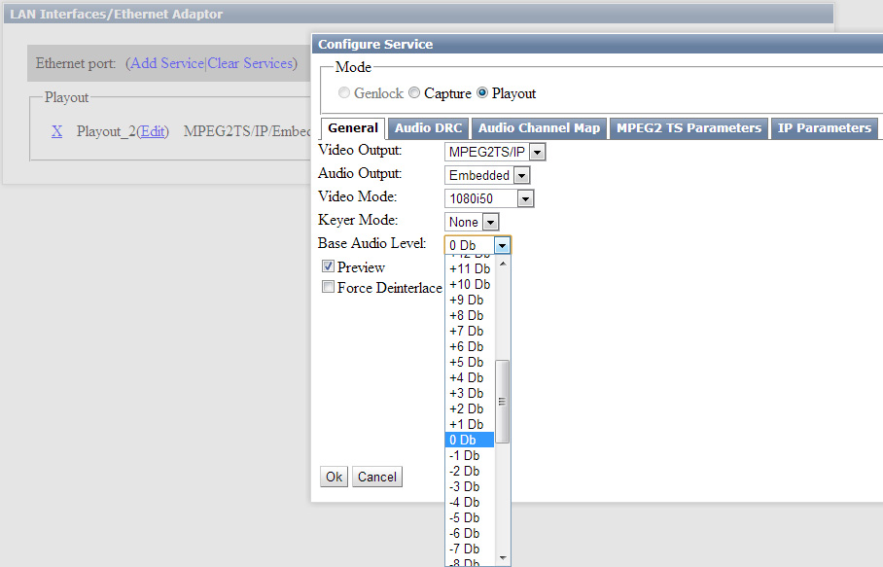The height and width of the screenshot is (567, 883).
Task: Click the Clear Services link
Action: tap(251, 63)
